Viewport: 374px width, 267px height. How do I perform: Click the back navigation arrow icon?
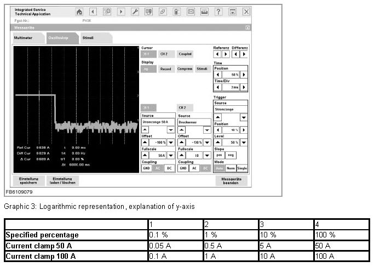tap(93, 12)
